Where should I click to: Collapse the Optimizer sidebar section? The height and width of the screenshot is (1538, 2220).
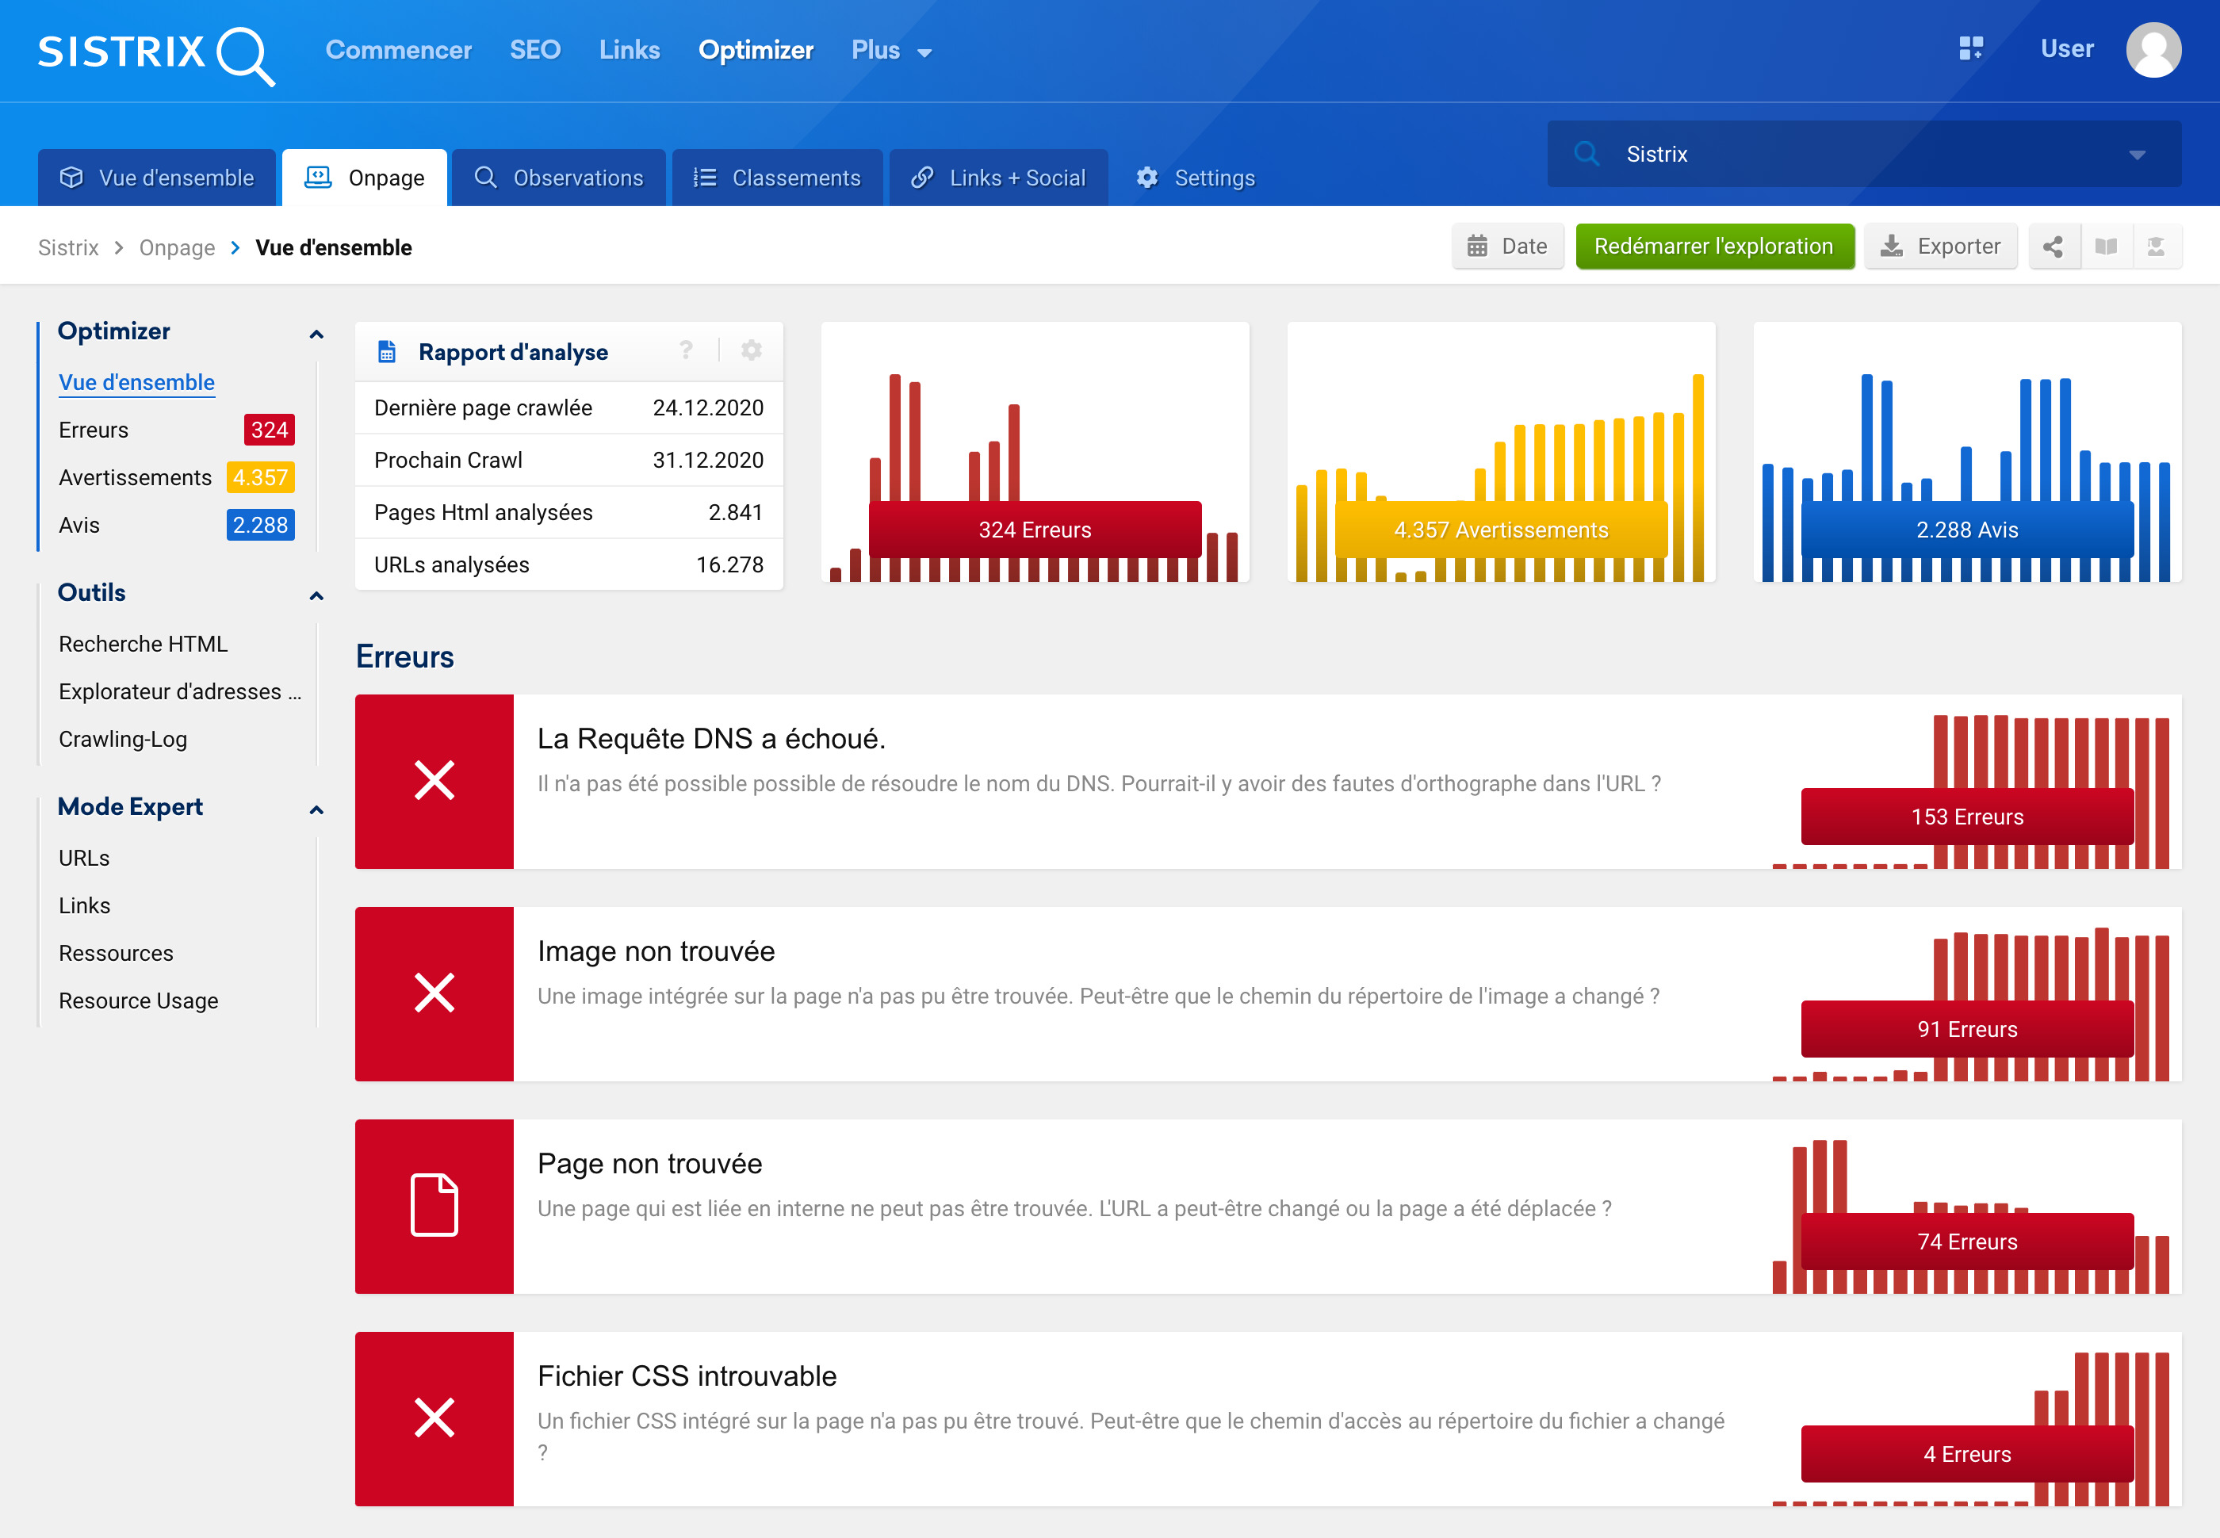click(x=317, y=331)
